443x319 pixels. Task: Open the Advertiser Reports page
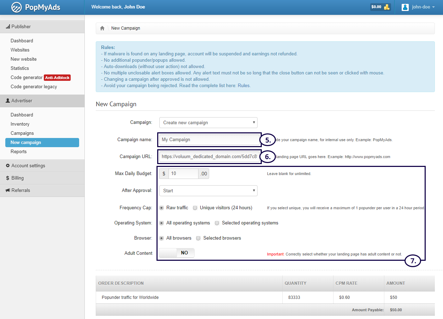tap(18, 152)
